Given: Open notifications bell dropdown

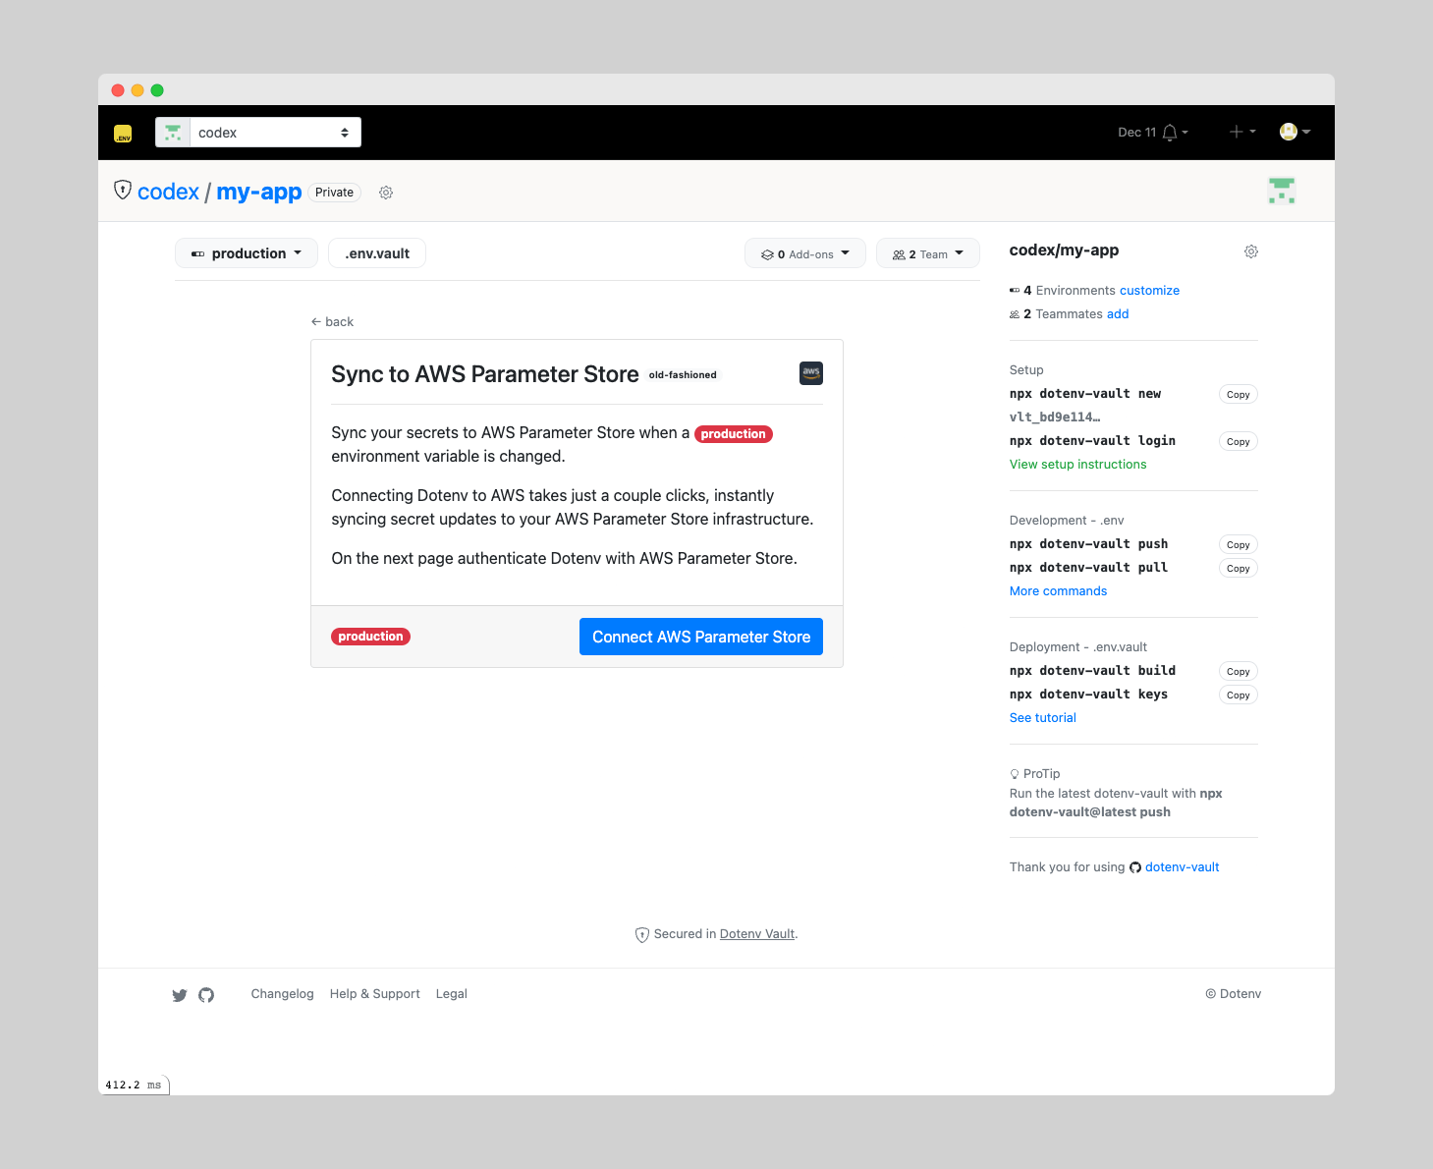Looking at the screenshot, I should [1174, 133].
